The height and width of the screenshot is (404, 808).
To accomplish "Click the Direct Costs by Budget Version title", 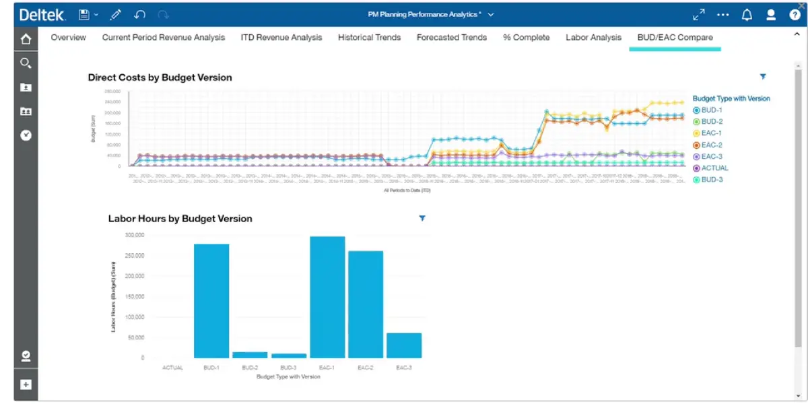I will [160, 77].
